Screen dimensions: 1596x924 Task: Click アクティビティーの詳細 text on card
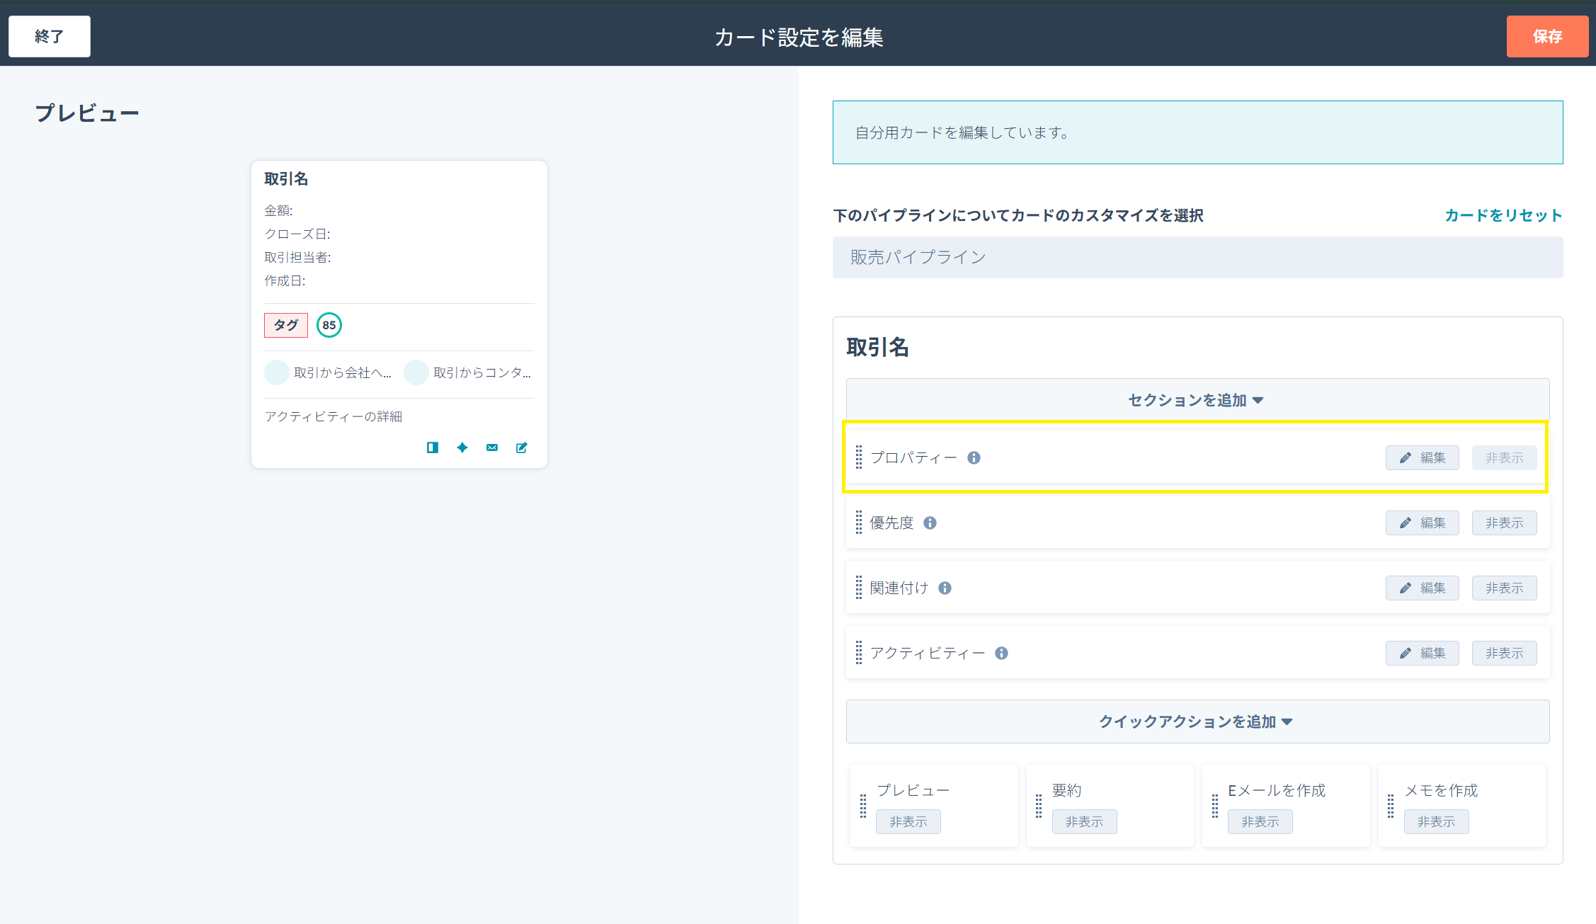334,416
